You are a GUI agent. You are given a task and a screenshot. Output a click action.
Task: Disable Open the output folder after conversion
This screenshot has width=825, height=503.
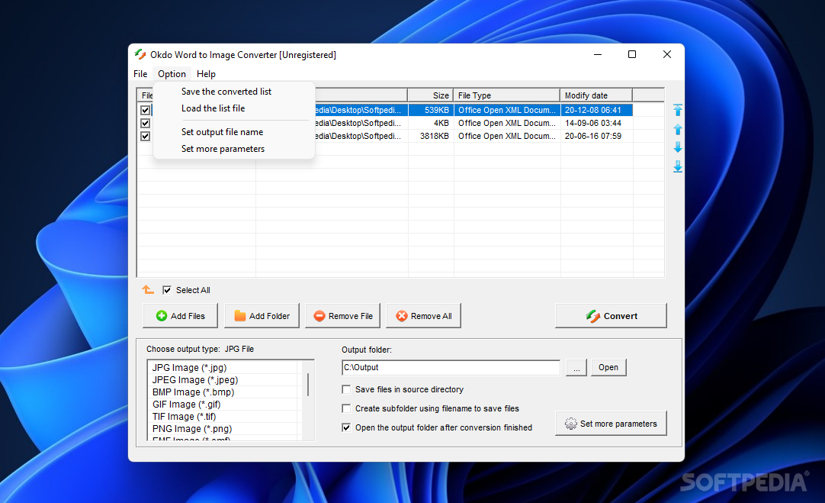pyautogui.click(x=346, y=427)
